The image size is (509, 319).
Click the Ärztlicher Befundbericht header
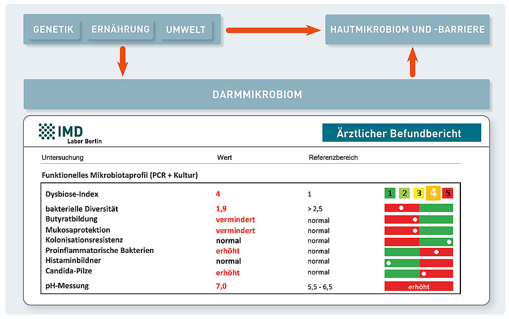coord(401,133)
